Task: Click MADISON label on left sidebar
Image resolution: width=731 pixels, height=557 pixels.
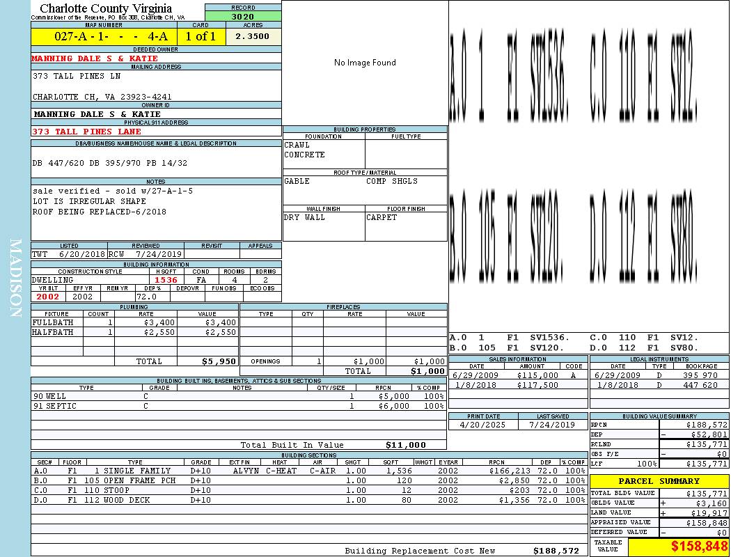Action: pos(15,278)
